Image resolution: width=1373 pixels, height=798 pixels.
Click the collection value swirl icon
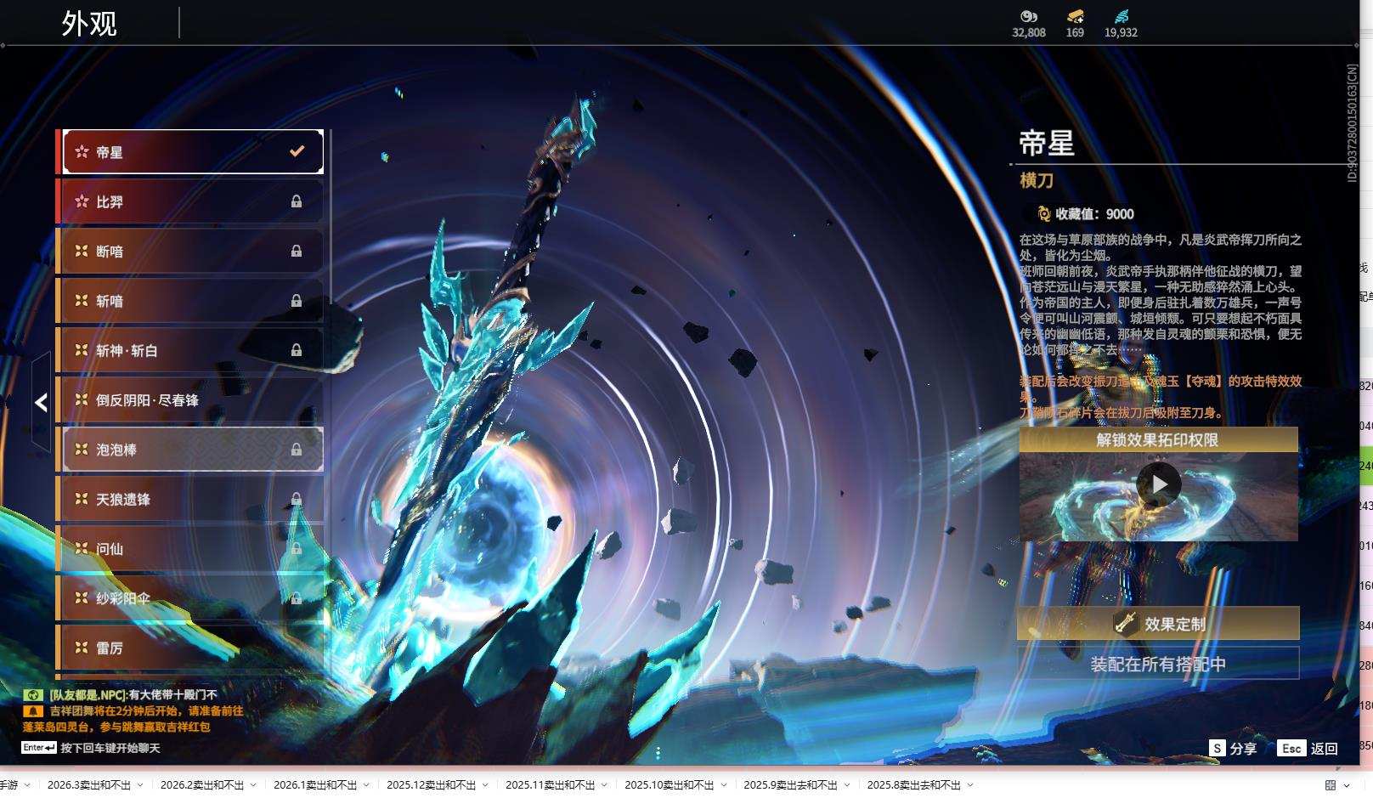(1044, 214)
